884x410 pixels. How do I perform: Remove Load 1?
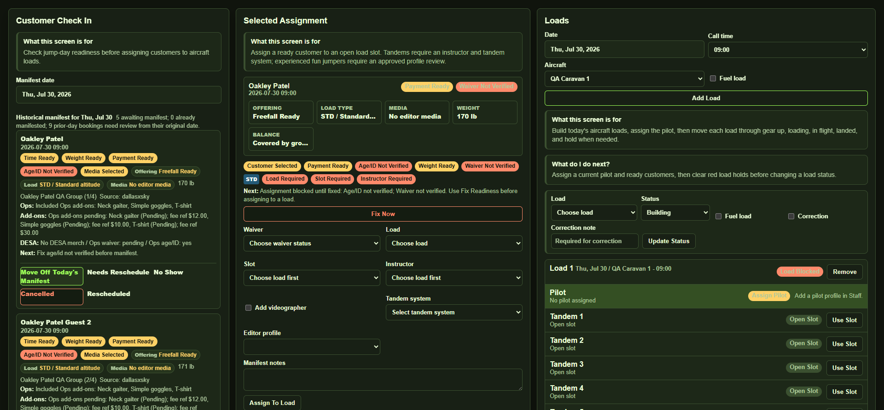click(845, 272)
